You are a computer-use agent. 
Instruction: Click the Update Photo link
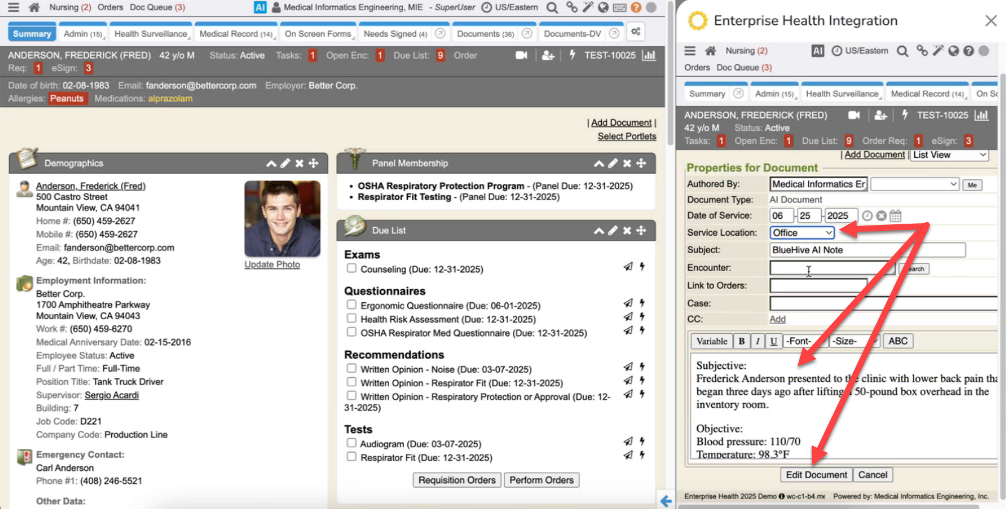point(272,265)
